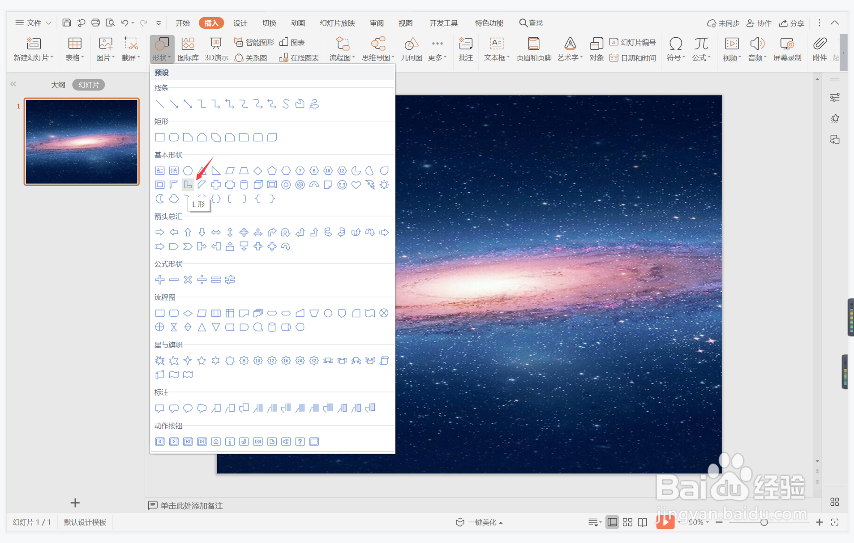Switch to reading view

tap(642, 522)
